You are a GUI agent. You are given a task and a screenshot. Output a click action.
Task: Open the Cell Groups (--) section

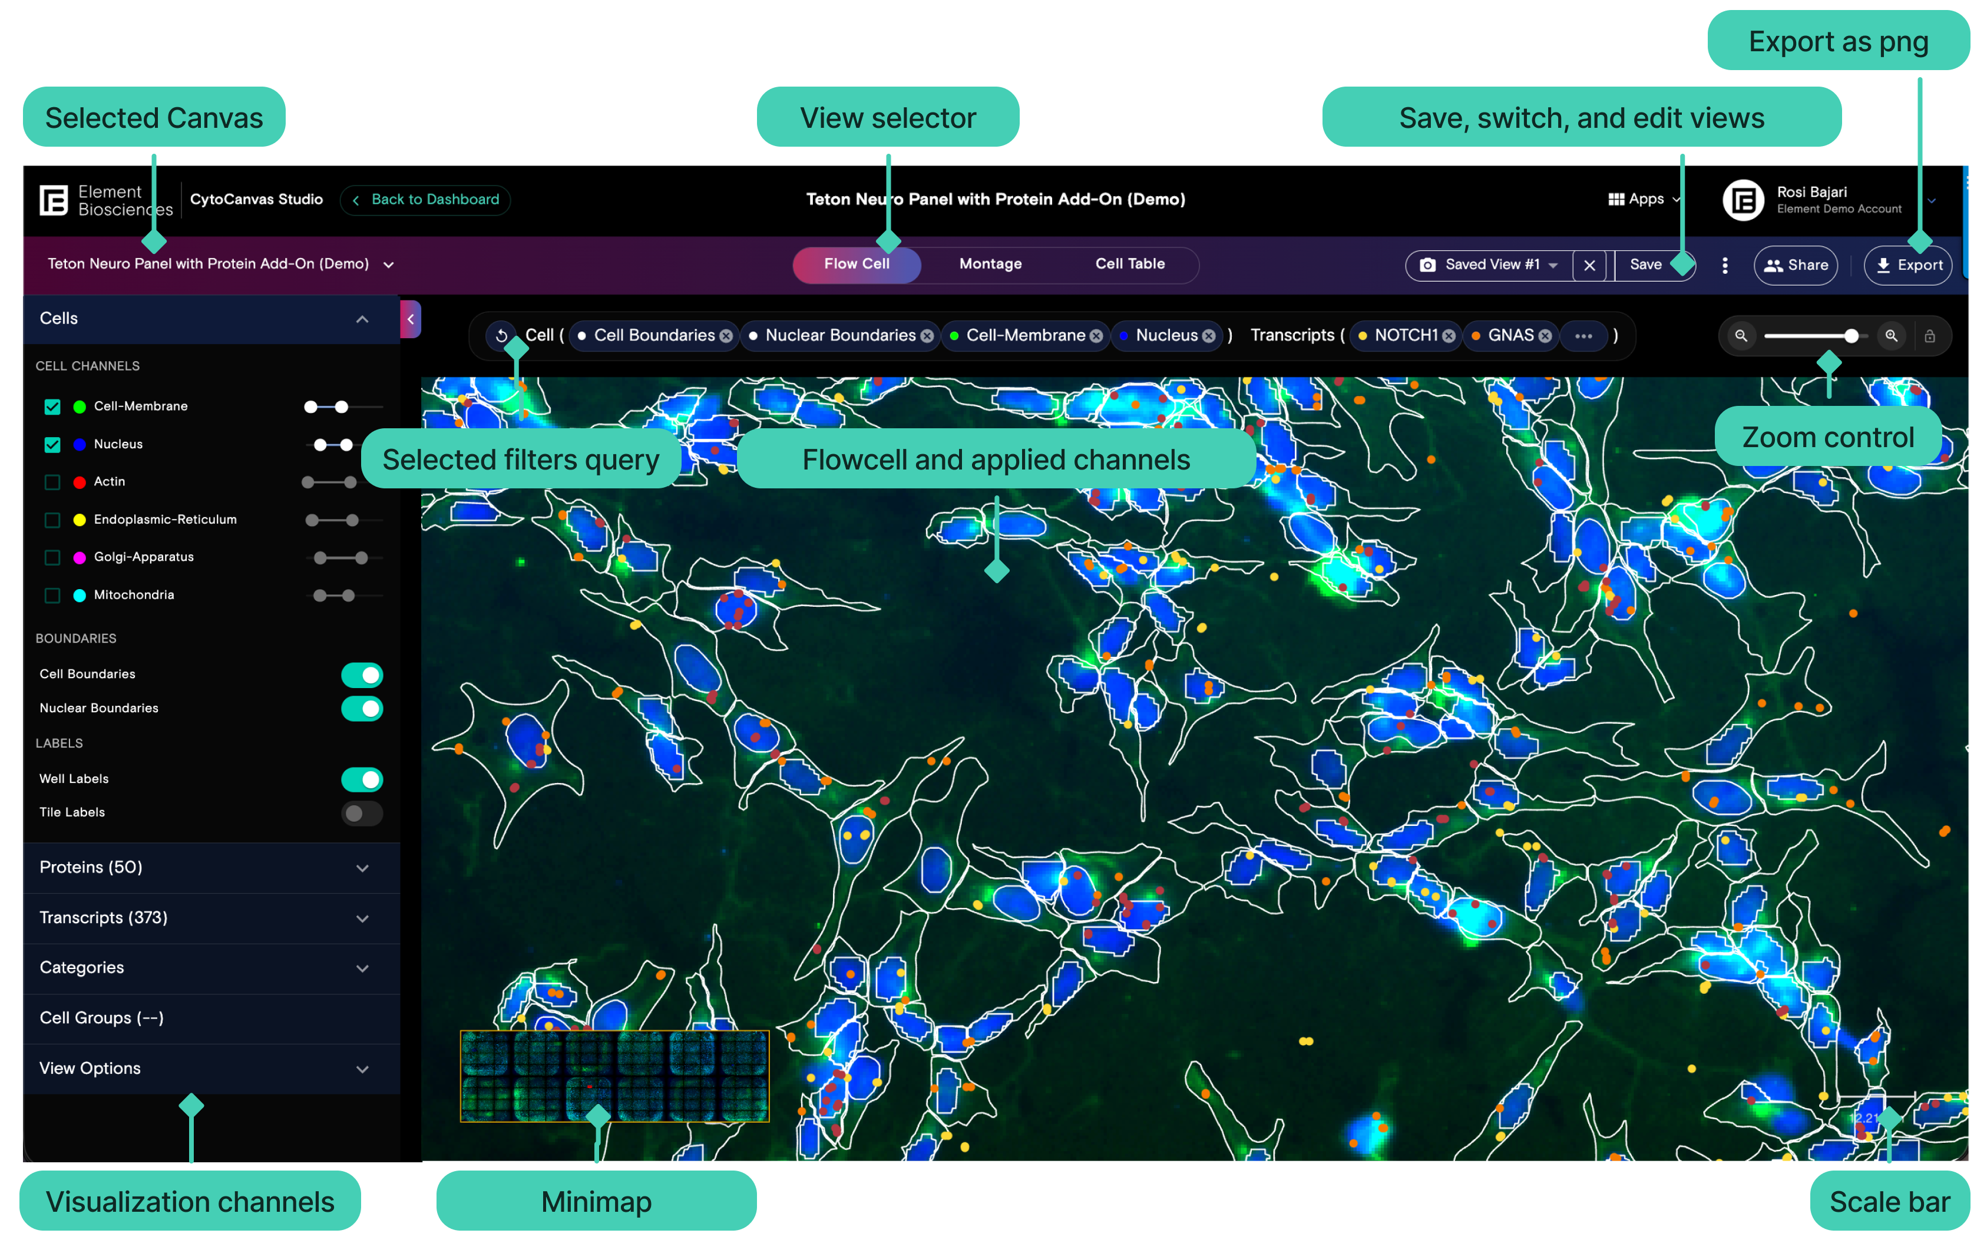coord(211,1019)
